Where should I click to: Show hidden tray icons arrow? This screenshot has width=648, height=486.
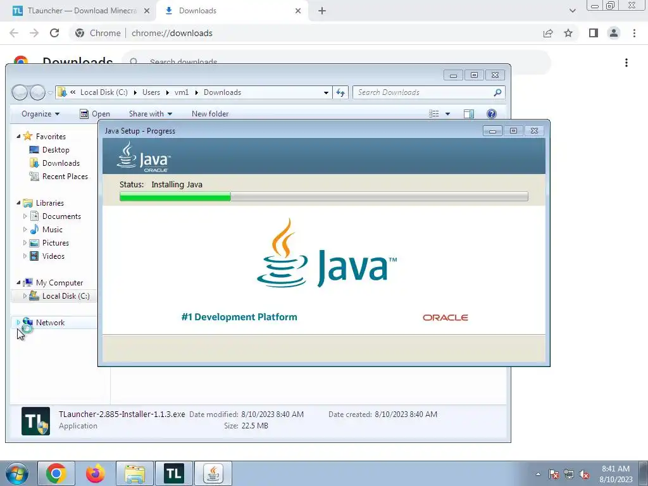[538, 474]
